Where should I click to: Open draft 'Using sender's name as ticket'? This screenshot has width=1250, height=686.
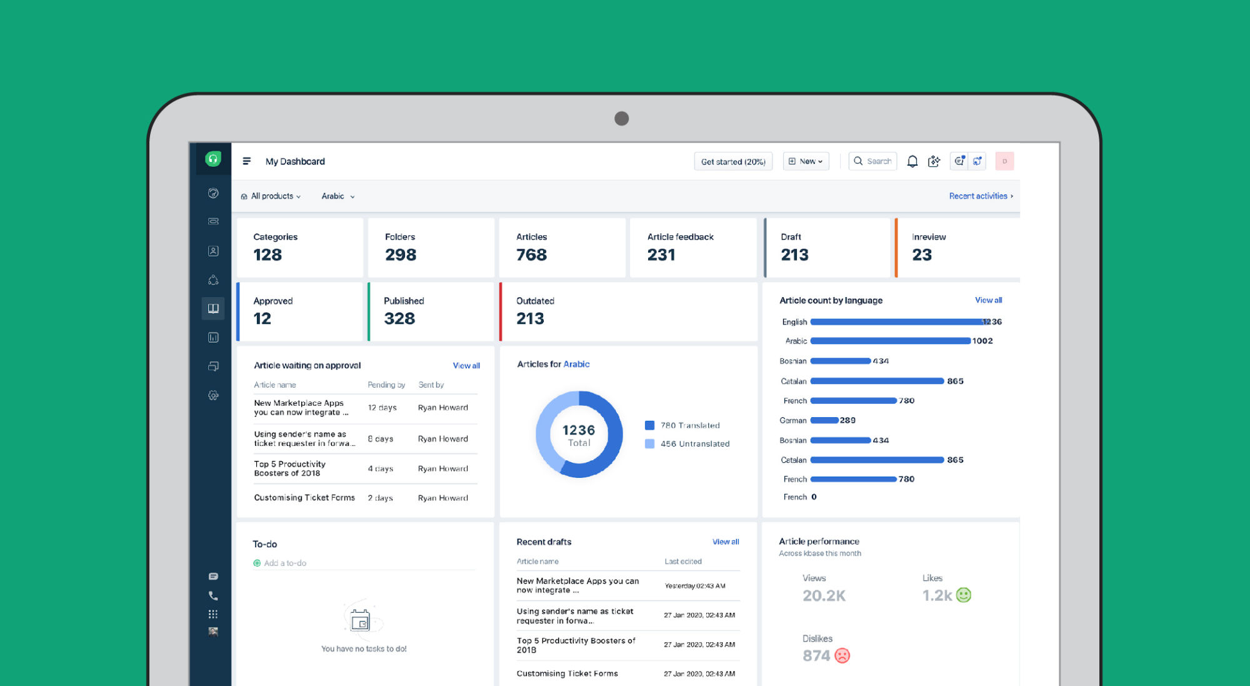[628, 616]
